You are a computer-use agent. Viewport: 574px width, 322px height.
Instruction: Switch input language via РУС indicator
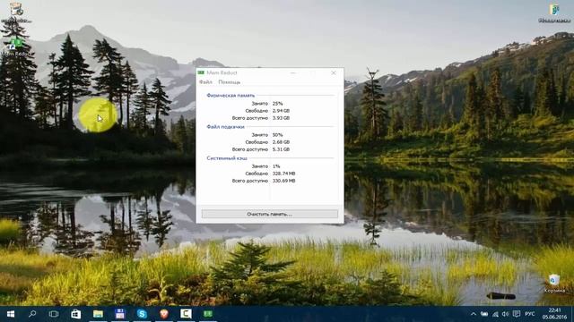tap(530, 314)
